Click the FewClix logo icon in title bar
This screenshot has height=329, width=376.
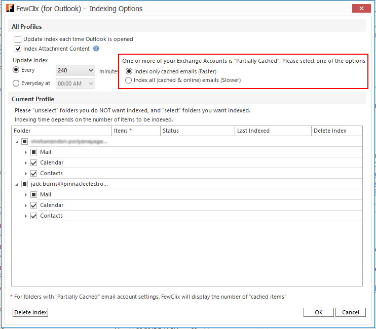[x=10, y=8]
